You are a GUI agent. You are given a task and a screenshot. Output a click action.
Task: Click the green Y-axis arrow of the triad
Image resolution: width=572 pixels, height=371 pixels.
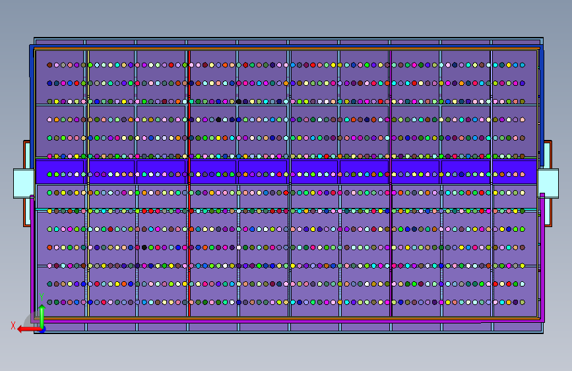point(42,316)
